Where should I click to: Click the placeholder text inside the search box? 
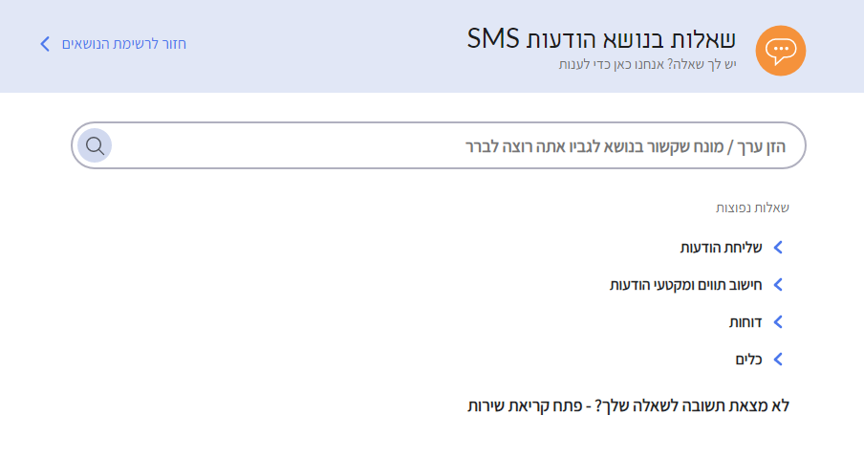625,146
